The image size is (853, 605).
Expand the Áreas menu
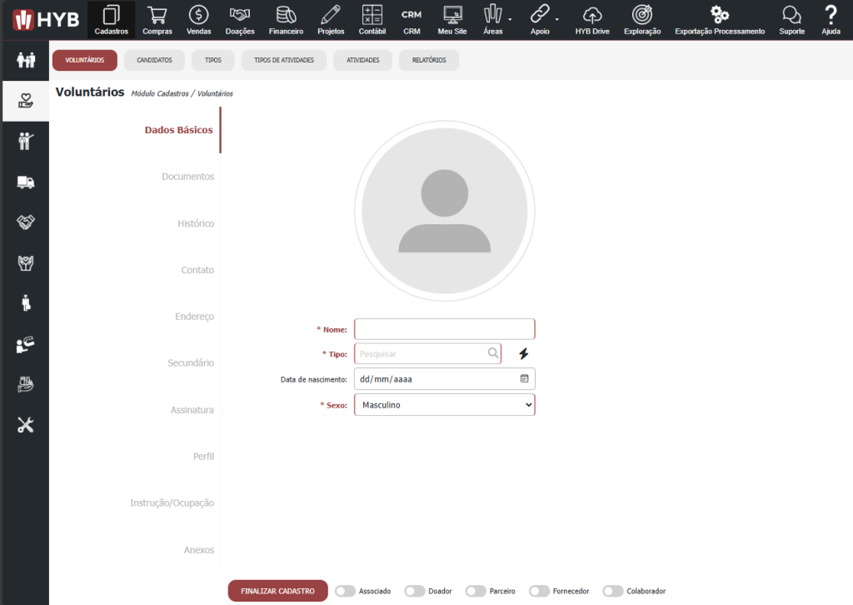[495, 19]
